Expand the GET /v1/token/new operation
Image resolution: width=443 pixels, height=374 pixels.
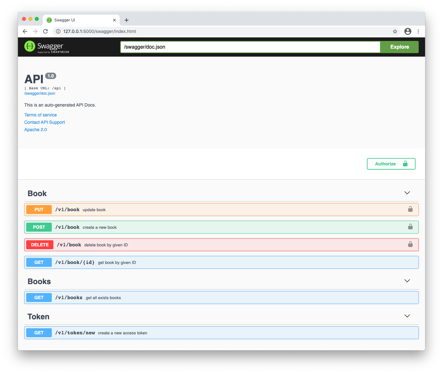click(192, 332)
